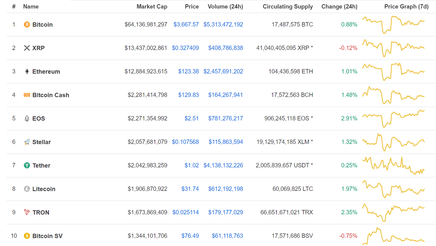The width and height of the screenshot is (436, 246).
Task: Click the XRP logo icon
Action: pyautogui.click(x=27, y=48)
